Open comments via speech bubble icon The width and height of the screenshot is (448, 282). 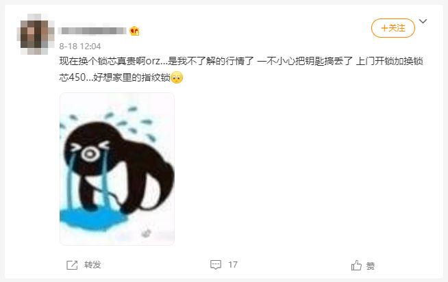tap(215, 265)
